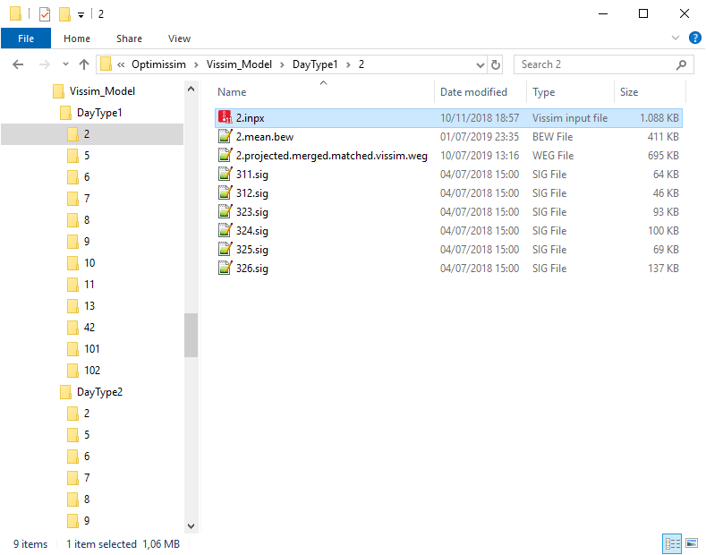The height and width of the screenshot is (555, 706).
Task: Click the navigation pane scrollbar thumb
Action: pyautogui.click(x=191, y=334)
